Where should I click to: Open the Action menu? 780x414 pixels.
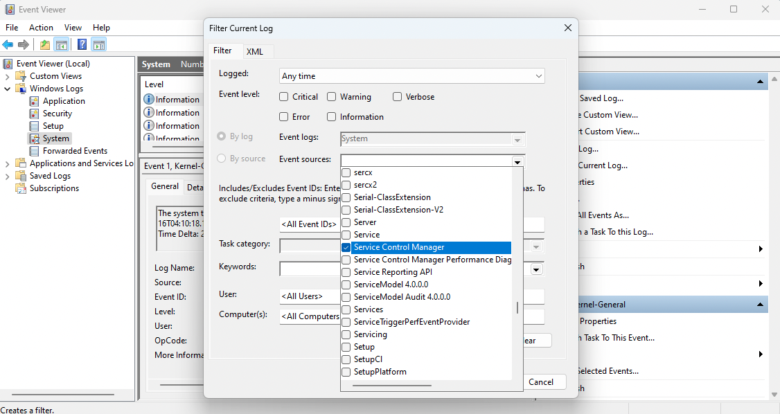(41, 28)
